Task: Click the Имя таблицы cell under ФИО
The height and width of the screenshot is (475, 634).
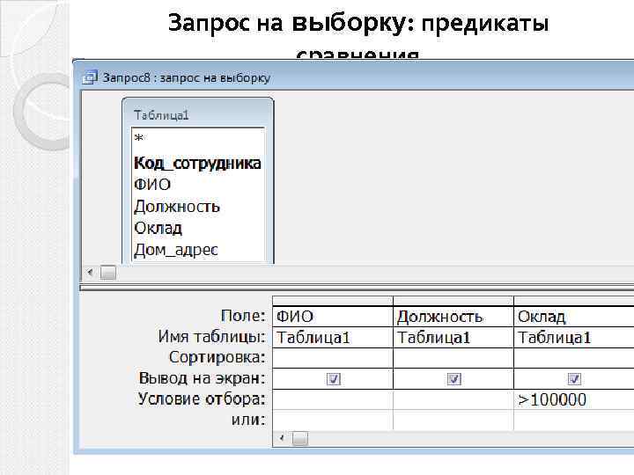Action: click(333, 337)
